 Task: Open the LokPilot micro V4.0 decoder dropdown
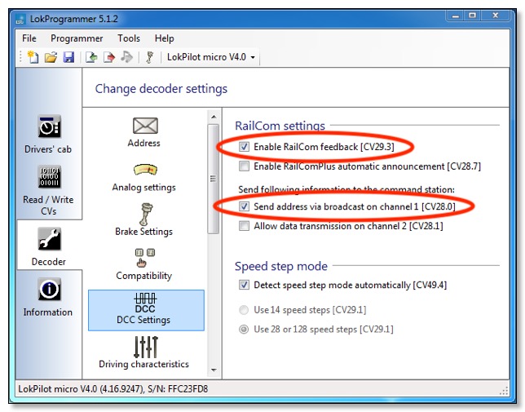(x=211, y=57)
